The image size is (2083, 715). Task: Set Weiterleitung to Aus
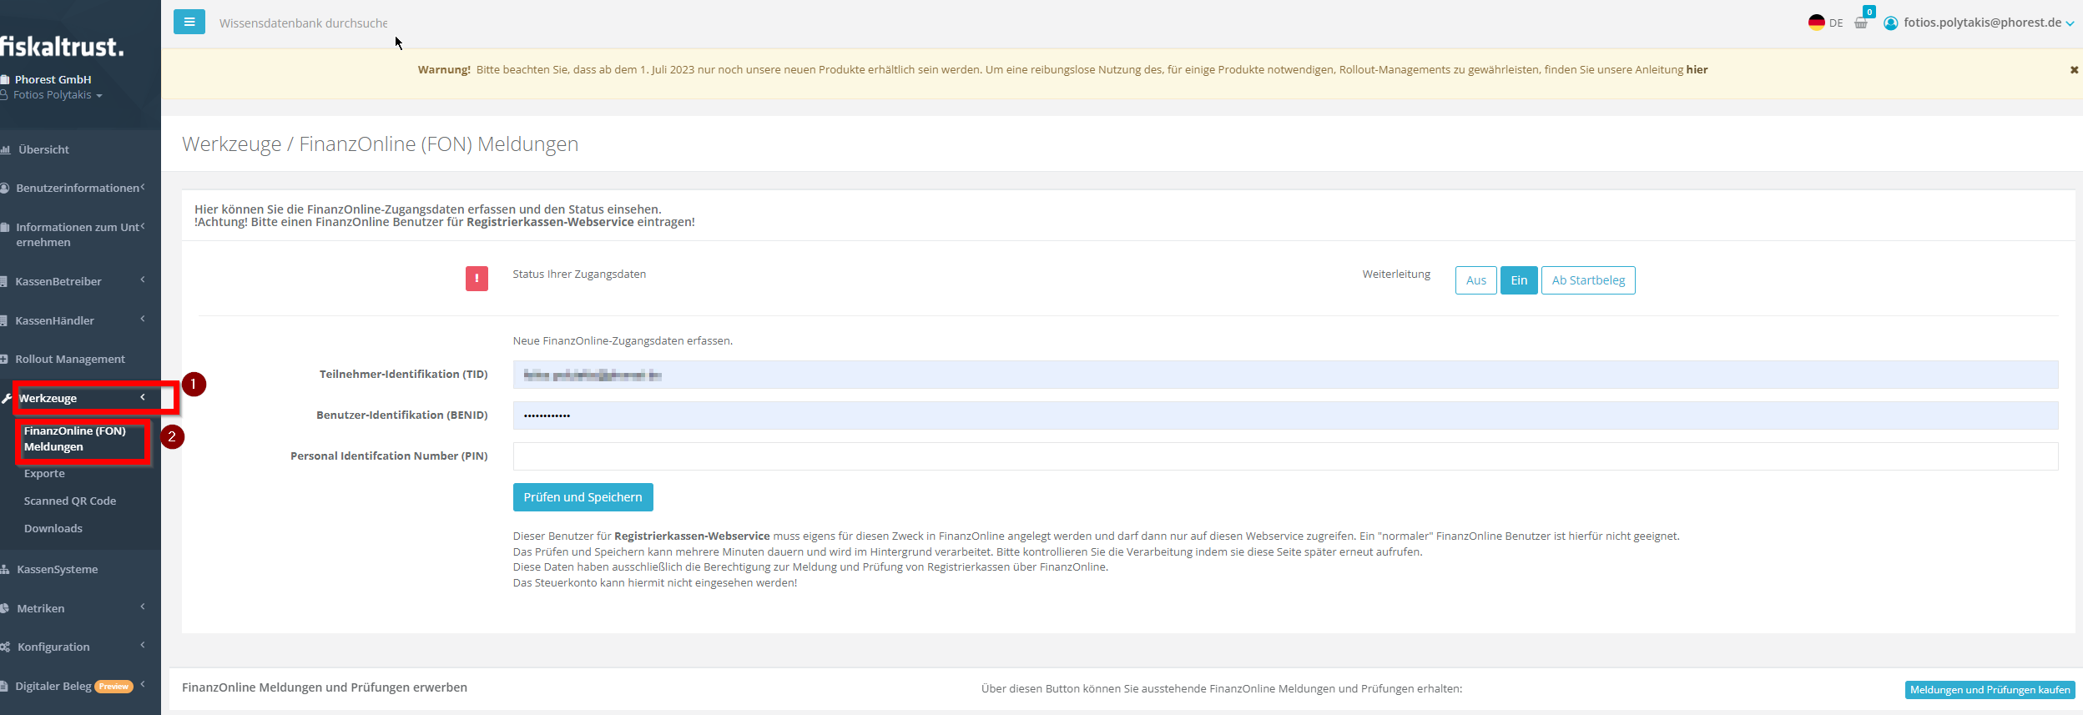coord(1475,280)
